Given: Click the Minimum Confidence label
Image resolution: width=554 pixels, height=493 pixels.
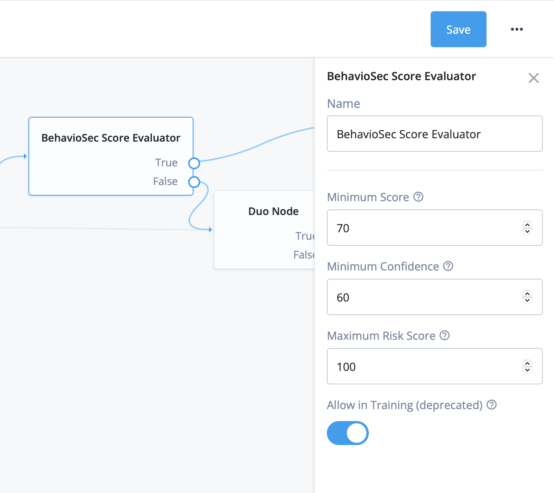Looking at the screenshot, I should pyautogui.click(x=383, y=266).
